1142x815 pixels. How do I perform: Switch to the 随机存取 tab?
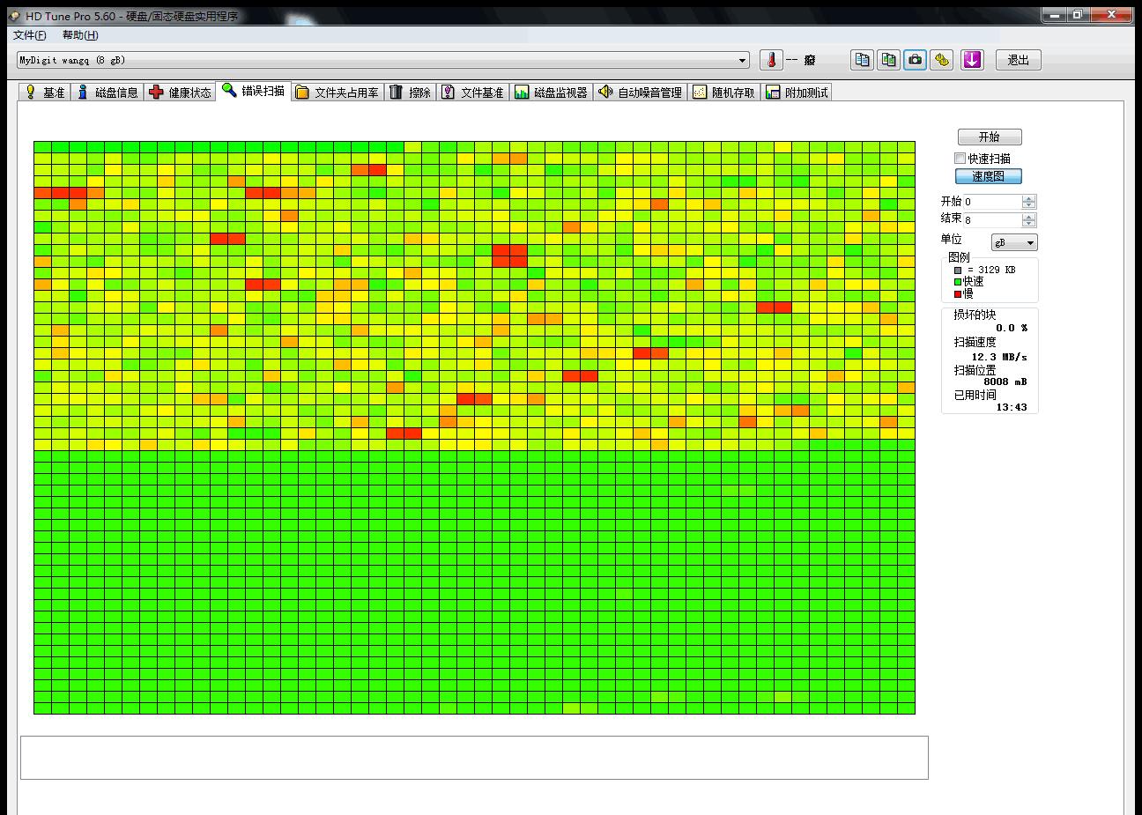pos(723,92)
